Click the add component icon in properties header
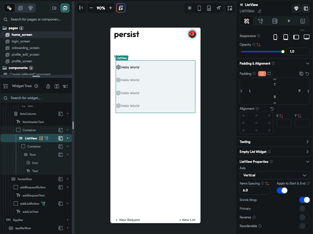This screenshot has height=234, width=313. click(x=306, y=8)
